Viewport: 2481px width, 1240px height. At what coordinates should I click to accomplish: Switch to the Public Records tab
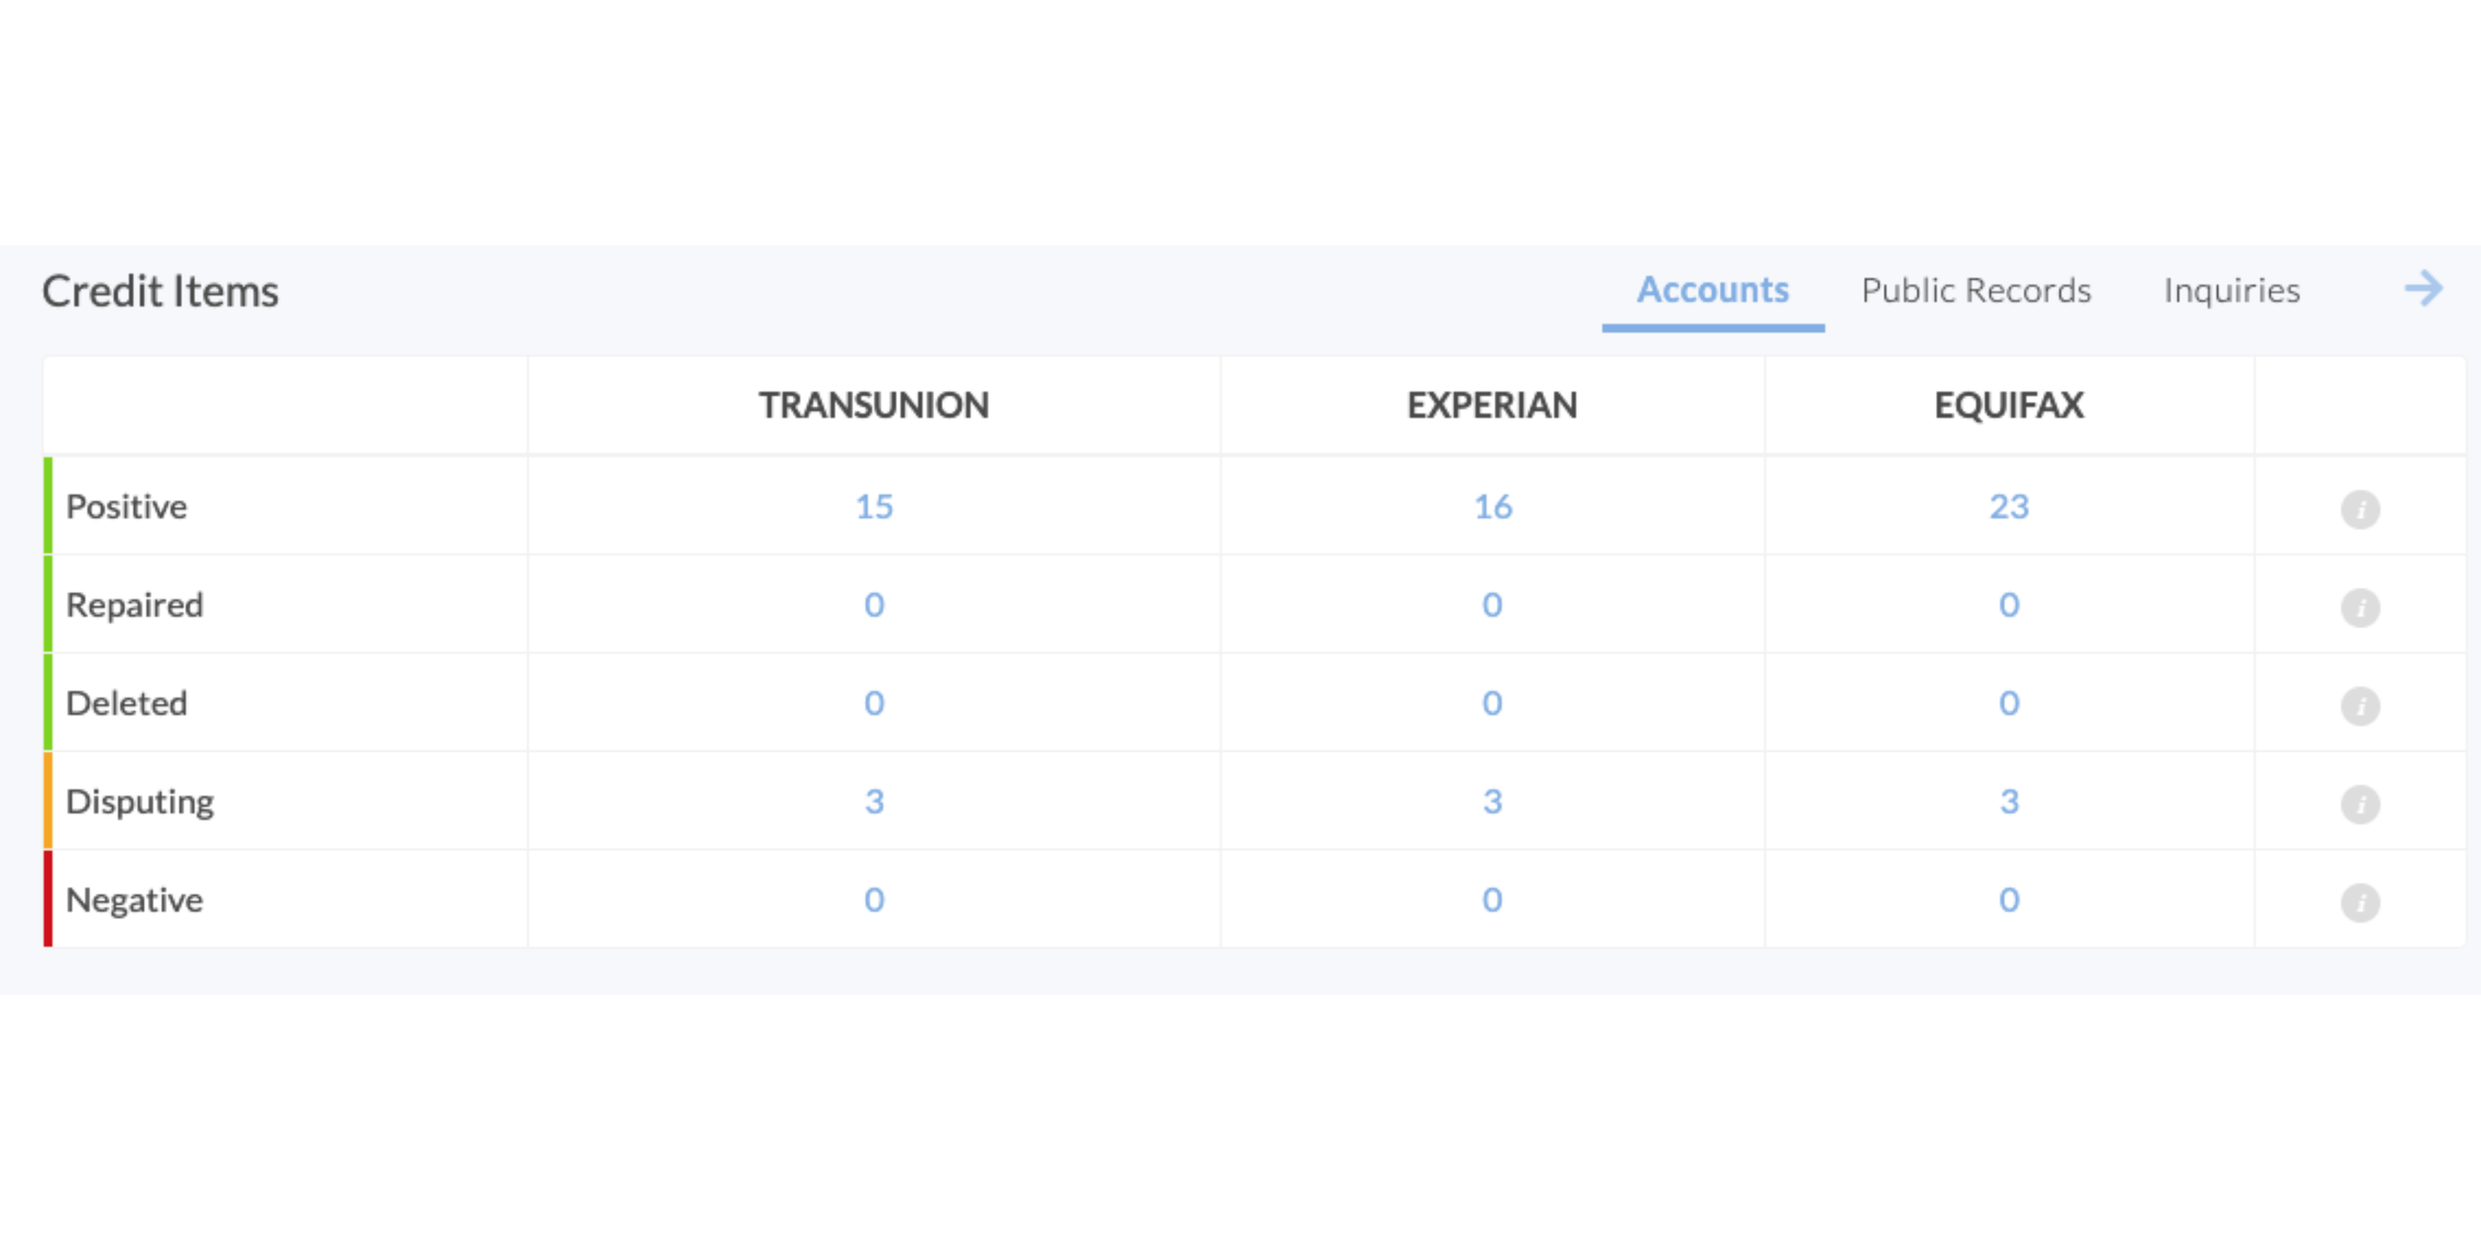pos(1976,290)
